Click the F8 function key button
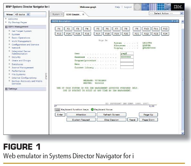The height and width of the screenshot is (166, 191). click(126, 29)
